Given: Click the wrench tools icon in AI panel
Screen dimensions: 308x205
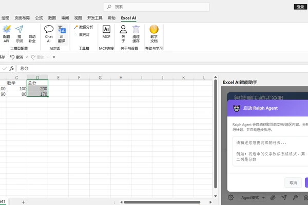Looking at the screenshot, I should coord(295,197).
